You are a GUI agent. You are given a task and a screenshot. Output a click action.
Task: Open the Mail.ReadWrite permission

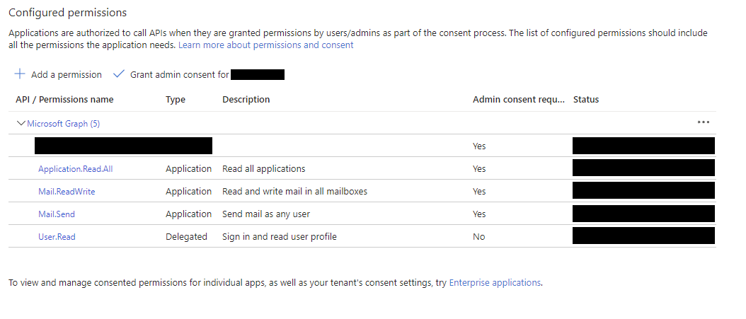tap(67, 192)
